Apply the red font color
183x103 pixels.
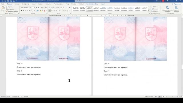tap(45, 11)
